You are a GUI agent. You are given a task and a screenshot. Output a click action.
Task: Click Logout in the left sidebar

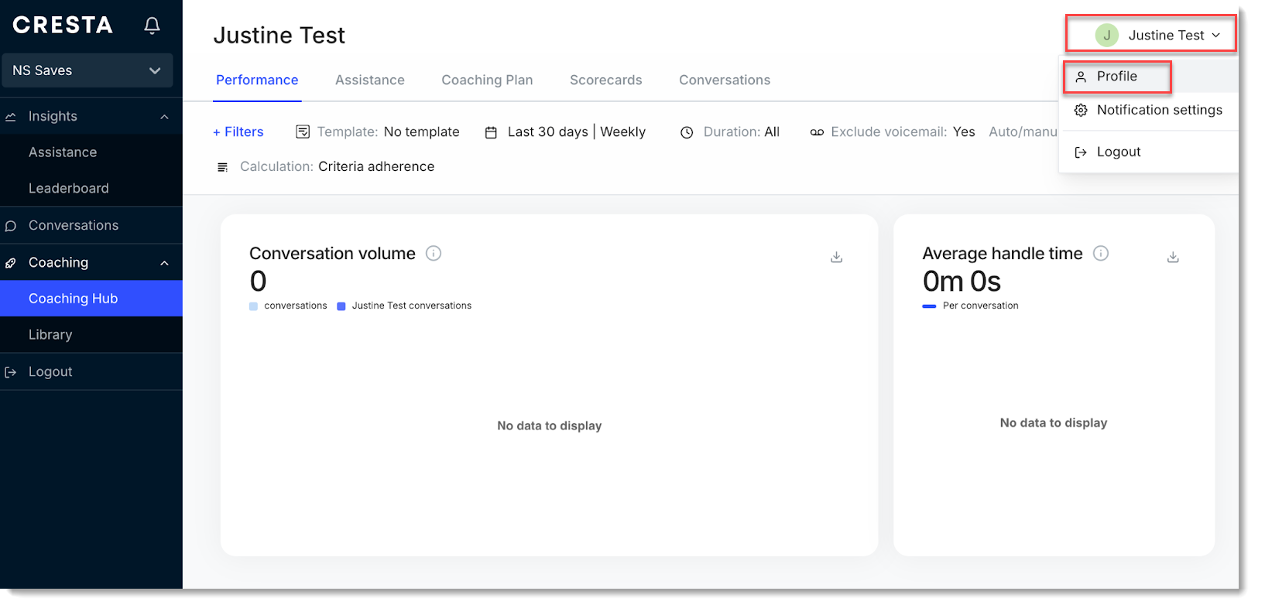(50, 371)
